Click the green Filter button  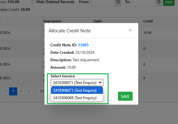coord(169,2)
